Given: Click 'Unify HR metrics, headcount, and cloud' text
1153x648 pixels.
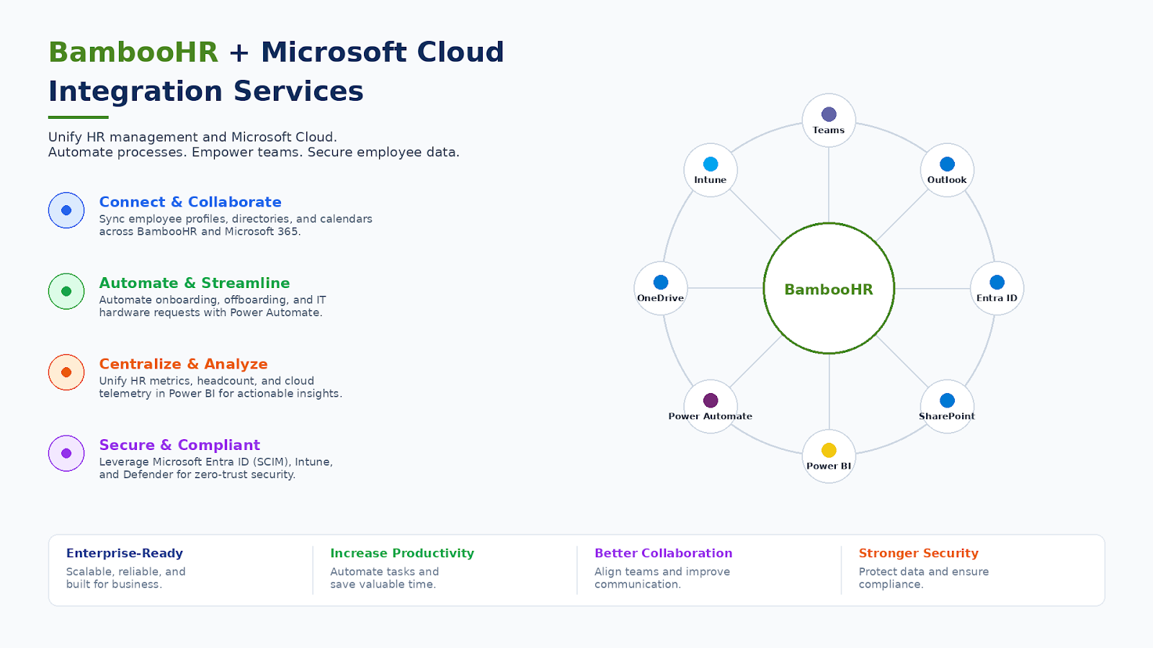Looking at the screenshot, I should (207, 381).
